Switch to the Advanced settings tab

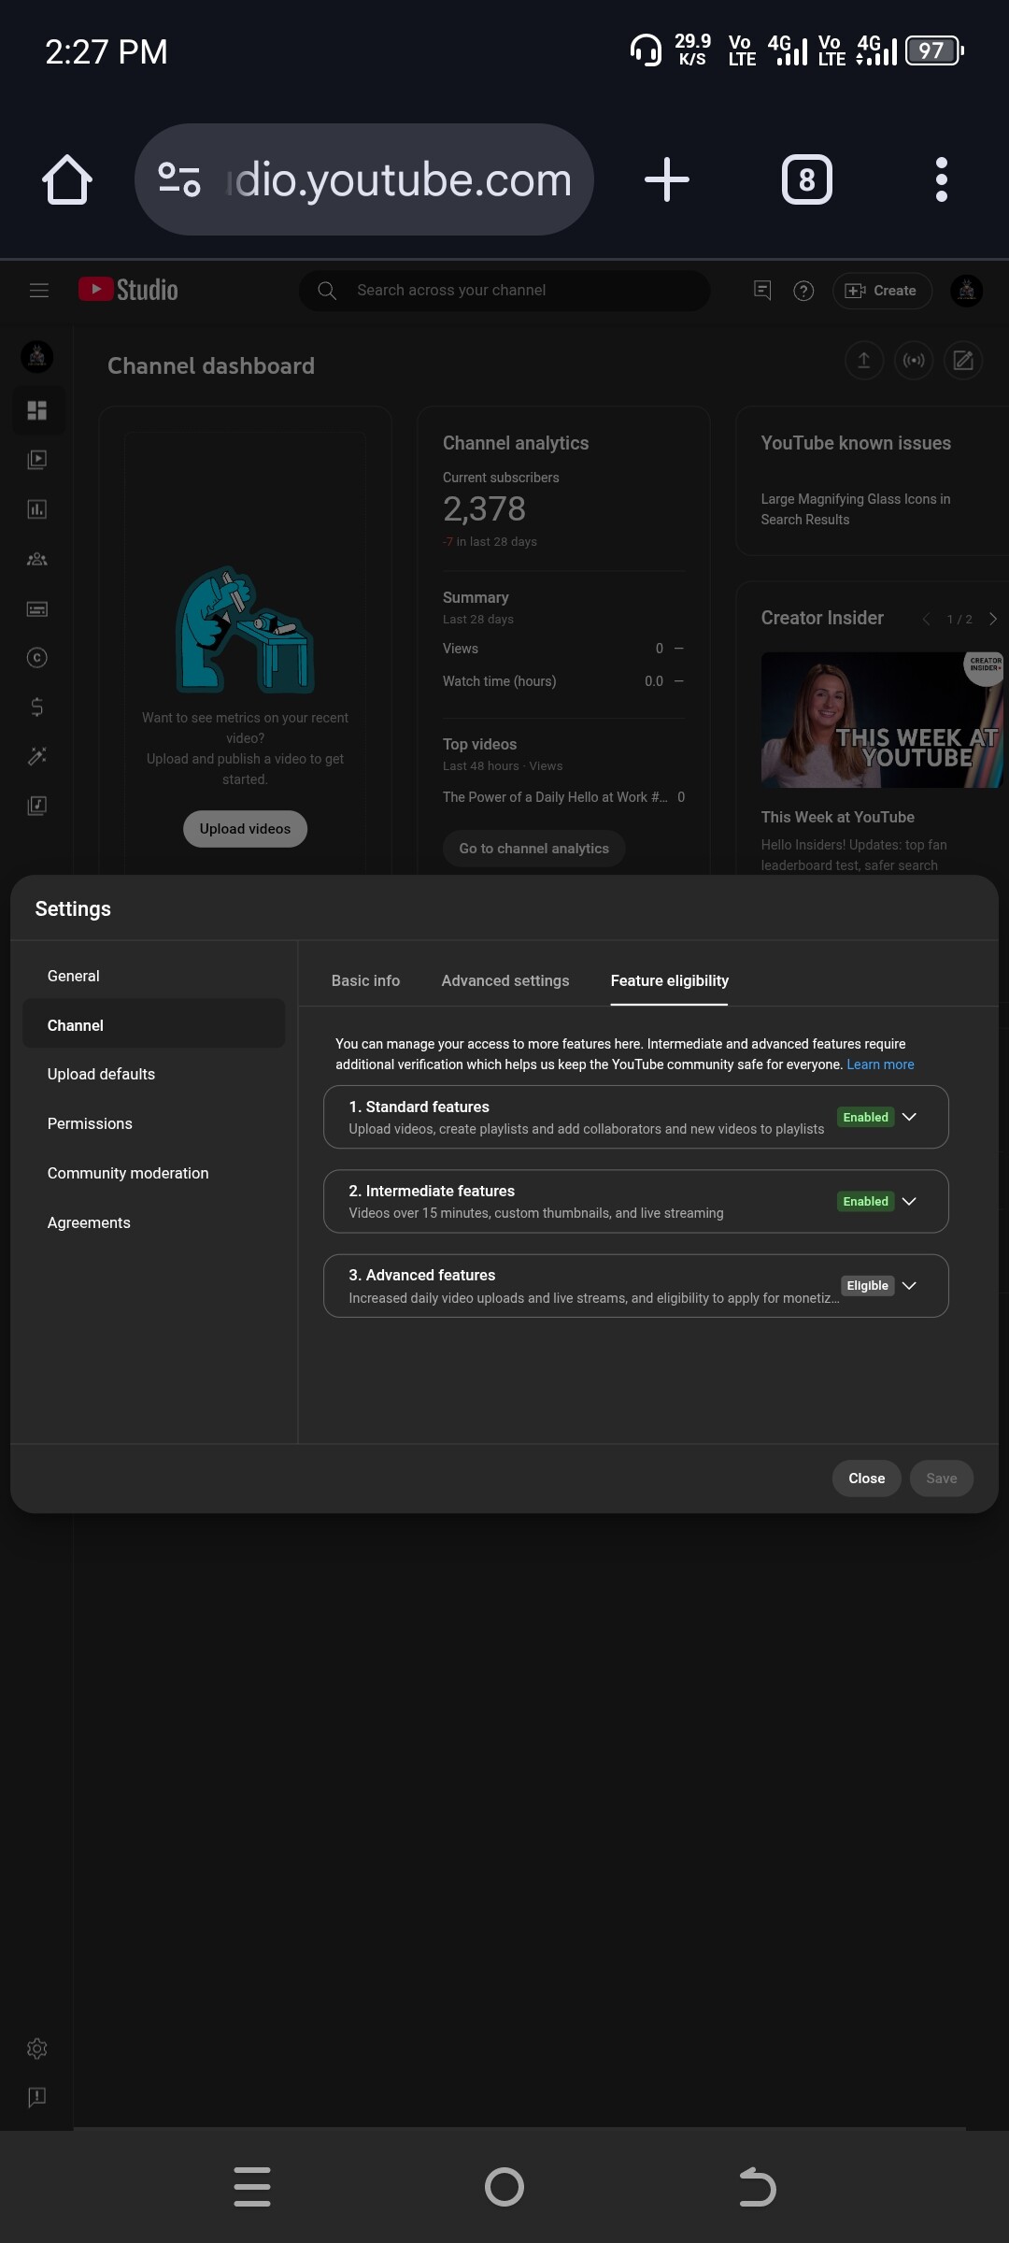[x=505, y=980]
